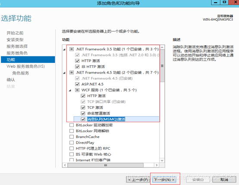This screenshot has width=239, height=185.
Task: Collapse the .NET Framework 4.5 功能 tree node
Action: point(64,73)
